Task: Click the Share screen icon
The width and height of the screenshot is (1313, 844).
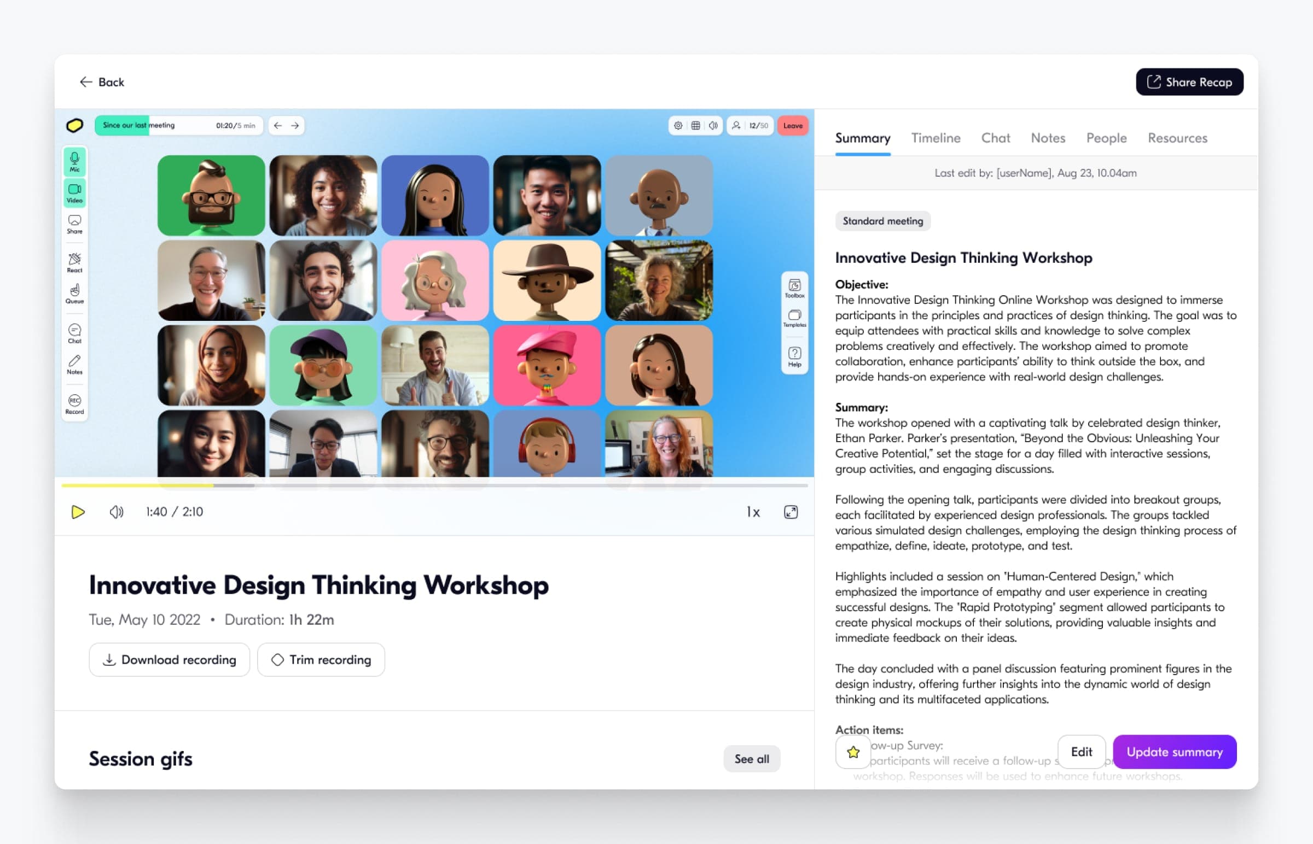Action: click(74, 224)
